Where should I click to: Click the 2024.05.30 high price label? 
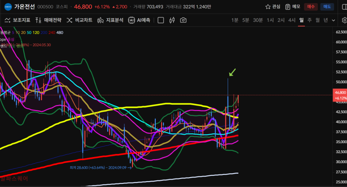[x=26, y=45]
